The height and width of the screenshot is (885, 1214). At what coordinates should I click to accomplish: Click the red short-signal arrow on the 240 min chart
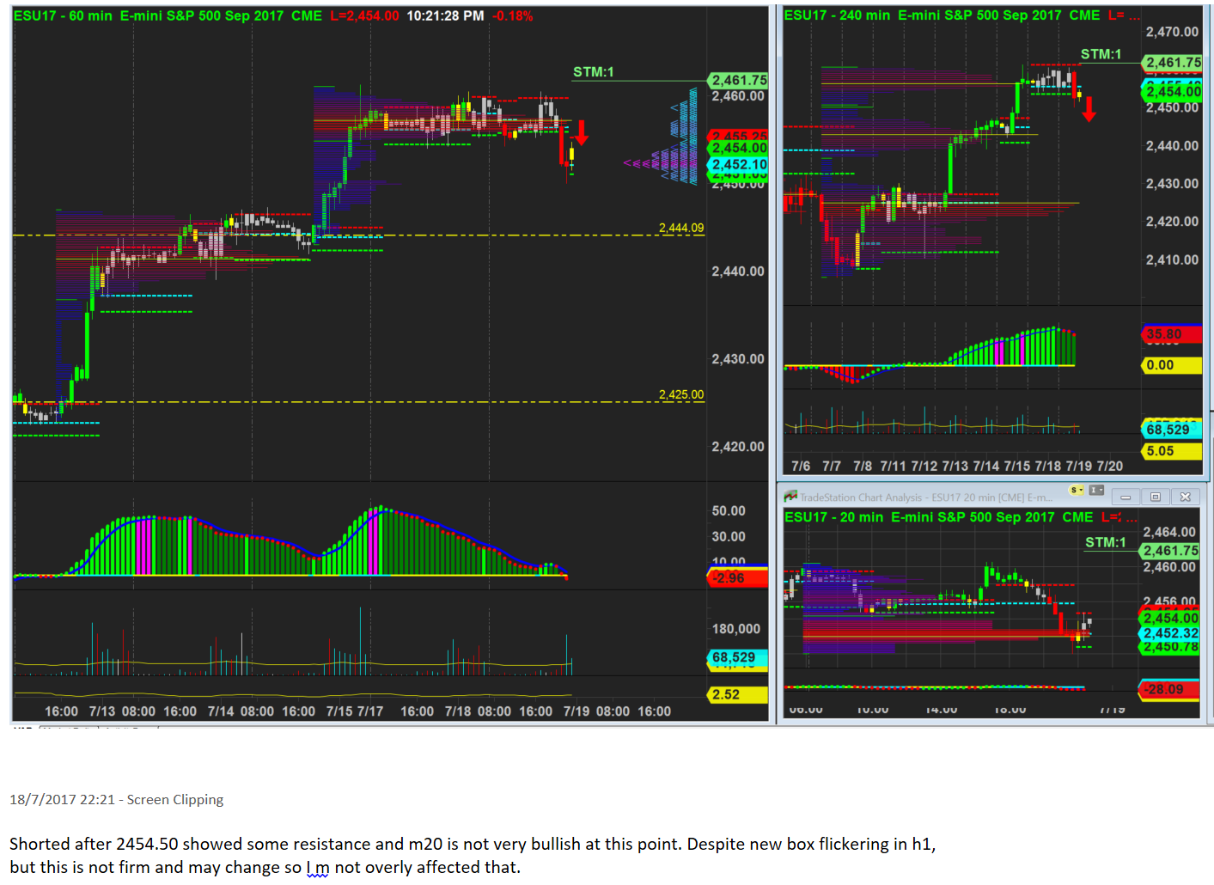pos(1089,109)
